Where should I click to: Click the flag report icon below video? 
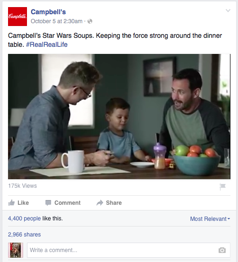tap(222, 187)
